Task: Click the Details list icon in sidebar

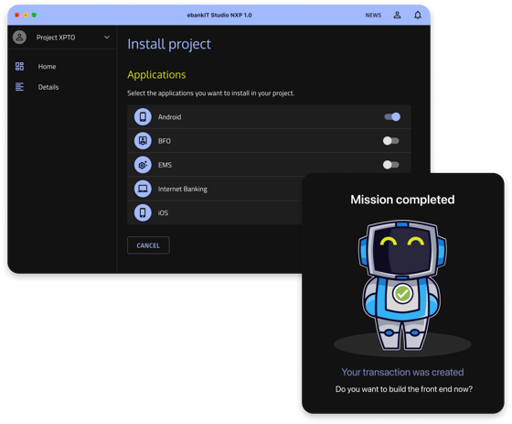Action: 19,87
